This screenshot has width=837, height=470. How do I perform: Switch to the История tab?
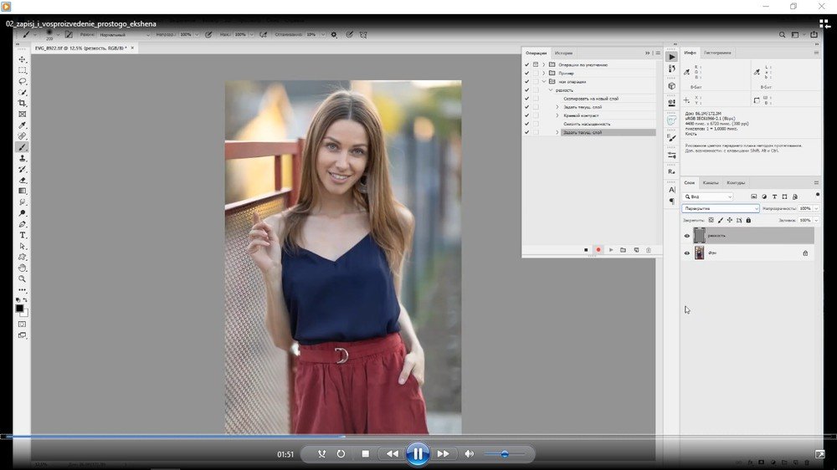[x=563, y=53]
